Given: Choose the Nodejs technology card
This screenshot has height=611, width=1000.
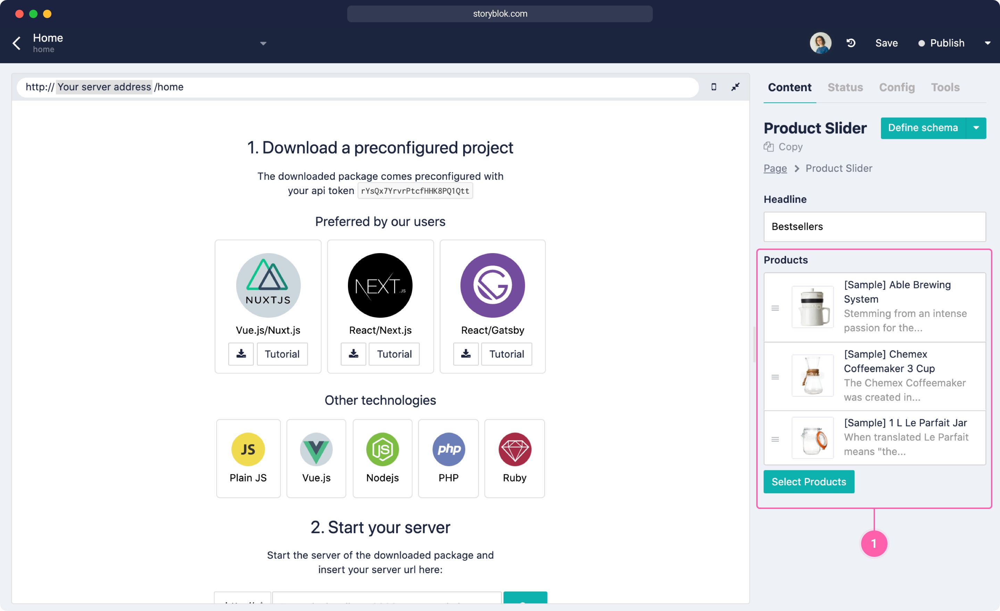Looking at the screenshot, I should coord(382,458).
